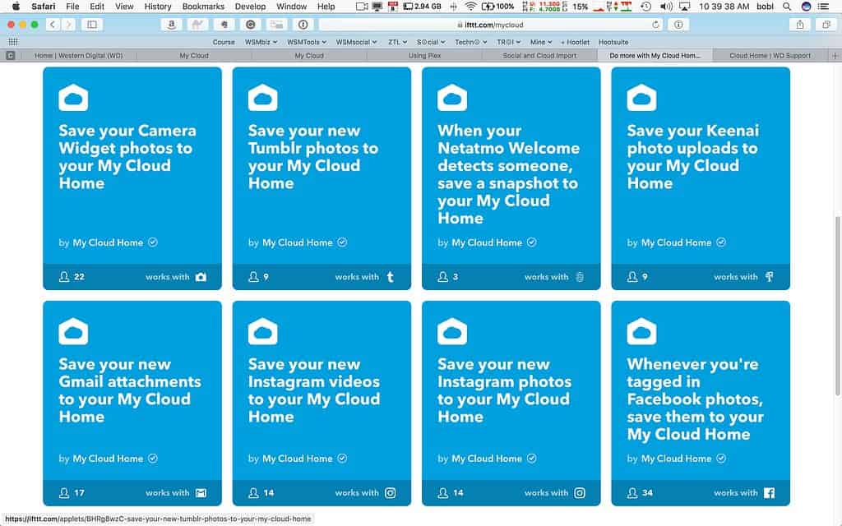Screen dimensions: 842x526
Task: Click the cloud logo on Keenai uploads card
Action: [641, 99]
